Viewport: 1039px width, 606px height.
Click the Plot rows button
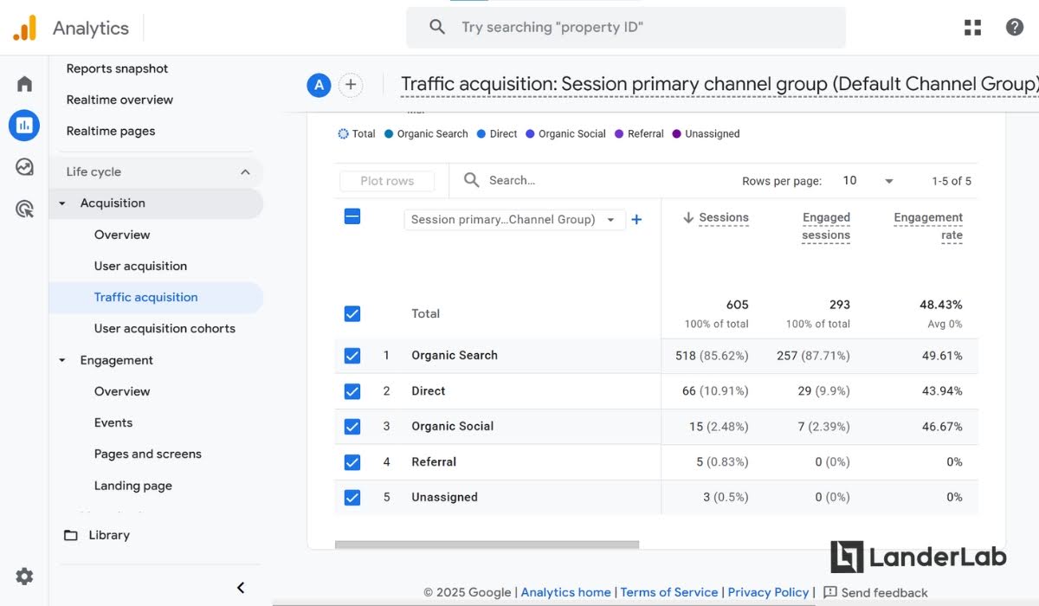point(387,181)
